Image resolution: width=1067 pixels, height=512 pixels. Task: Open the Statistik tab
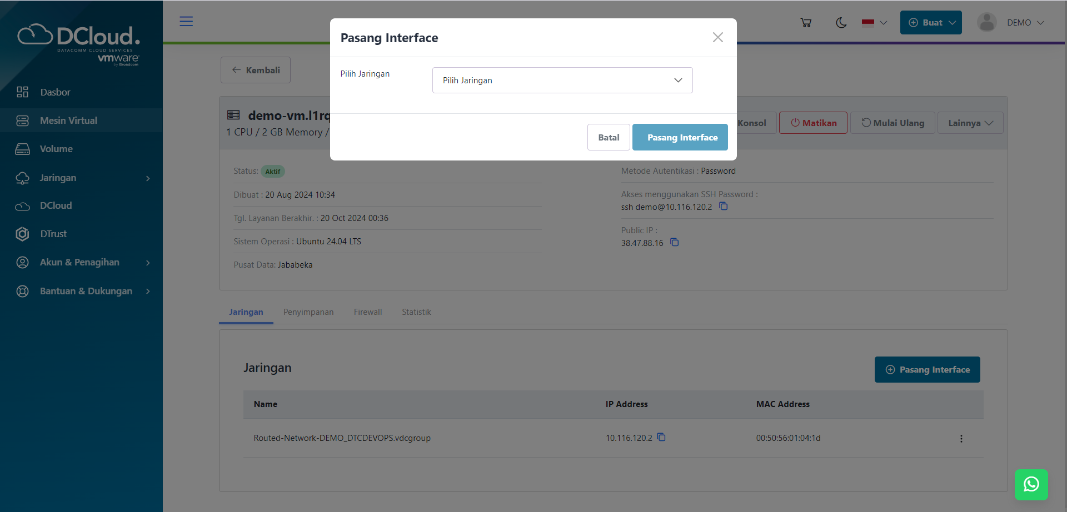coord(416,312)
